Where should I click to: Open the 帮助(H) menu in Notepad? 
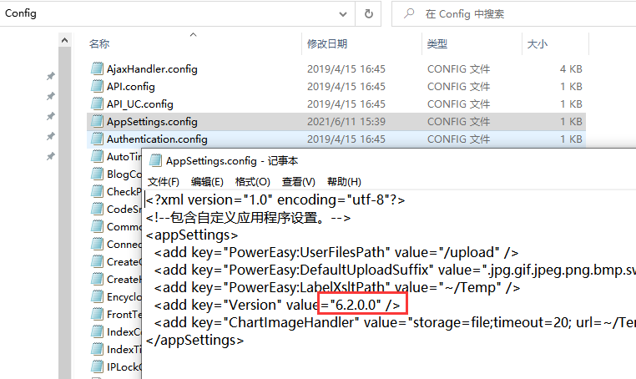point(344,181)
